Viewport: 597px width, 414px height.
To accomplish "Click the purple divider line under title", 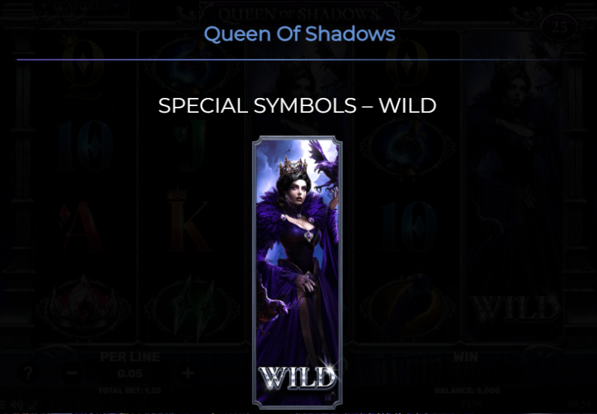I will [300, 60].
